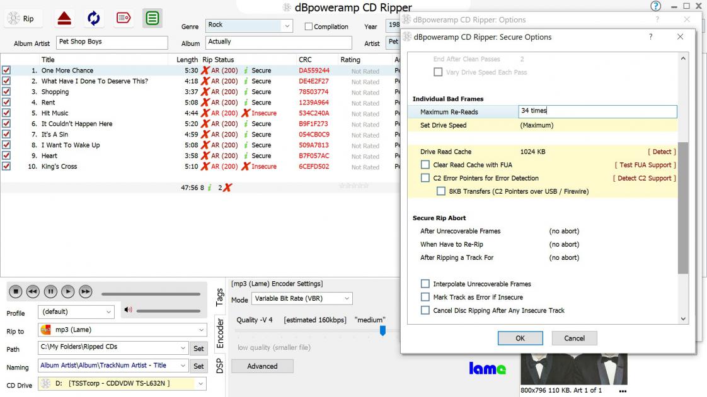Click the blue Refresh disc icon
The width and height of the screenshot is (707, 397).
tap(94, 18)
